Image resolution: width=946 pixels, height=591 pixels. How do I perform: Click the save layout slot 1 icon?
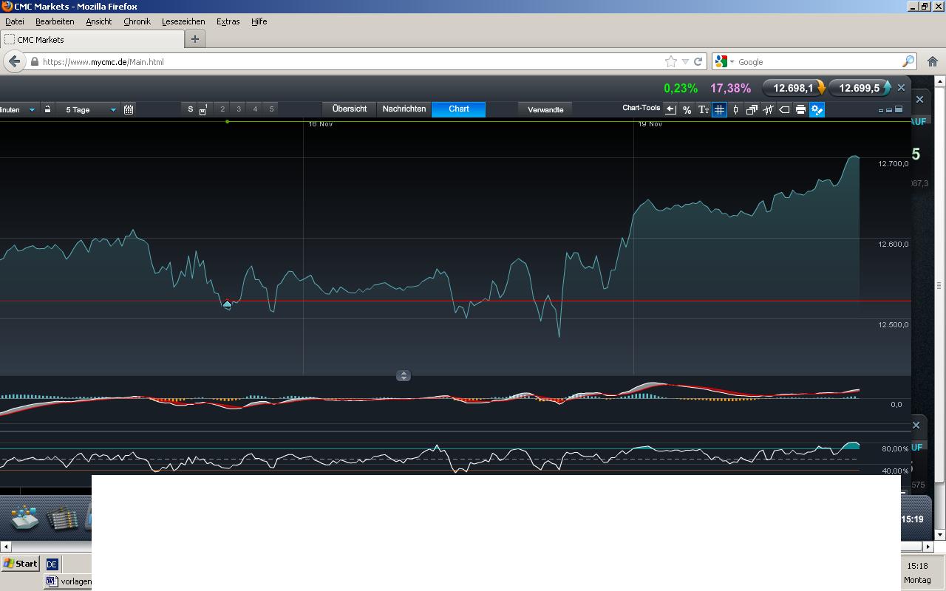pyautogui.click(x=203, y=109)
